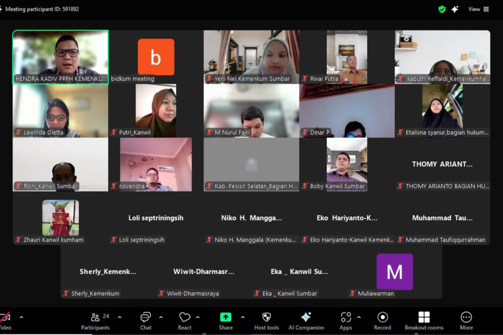The width and height of the screenshot is (503, 335).
Task: Open the Chat panel
Action: click(146, 320)
